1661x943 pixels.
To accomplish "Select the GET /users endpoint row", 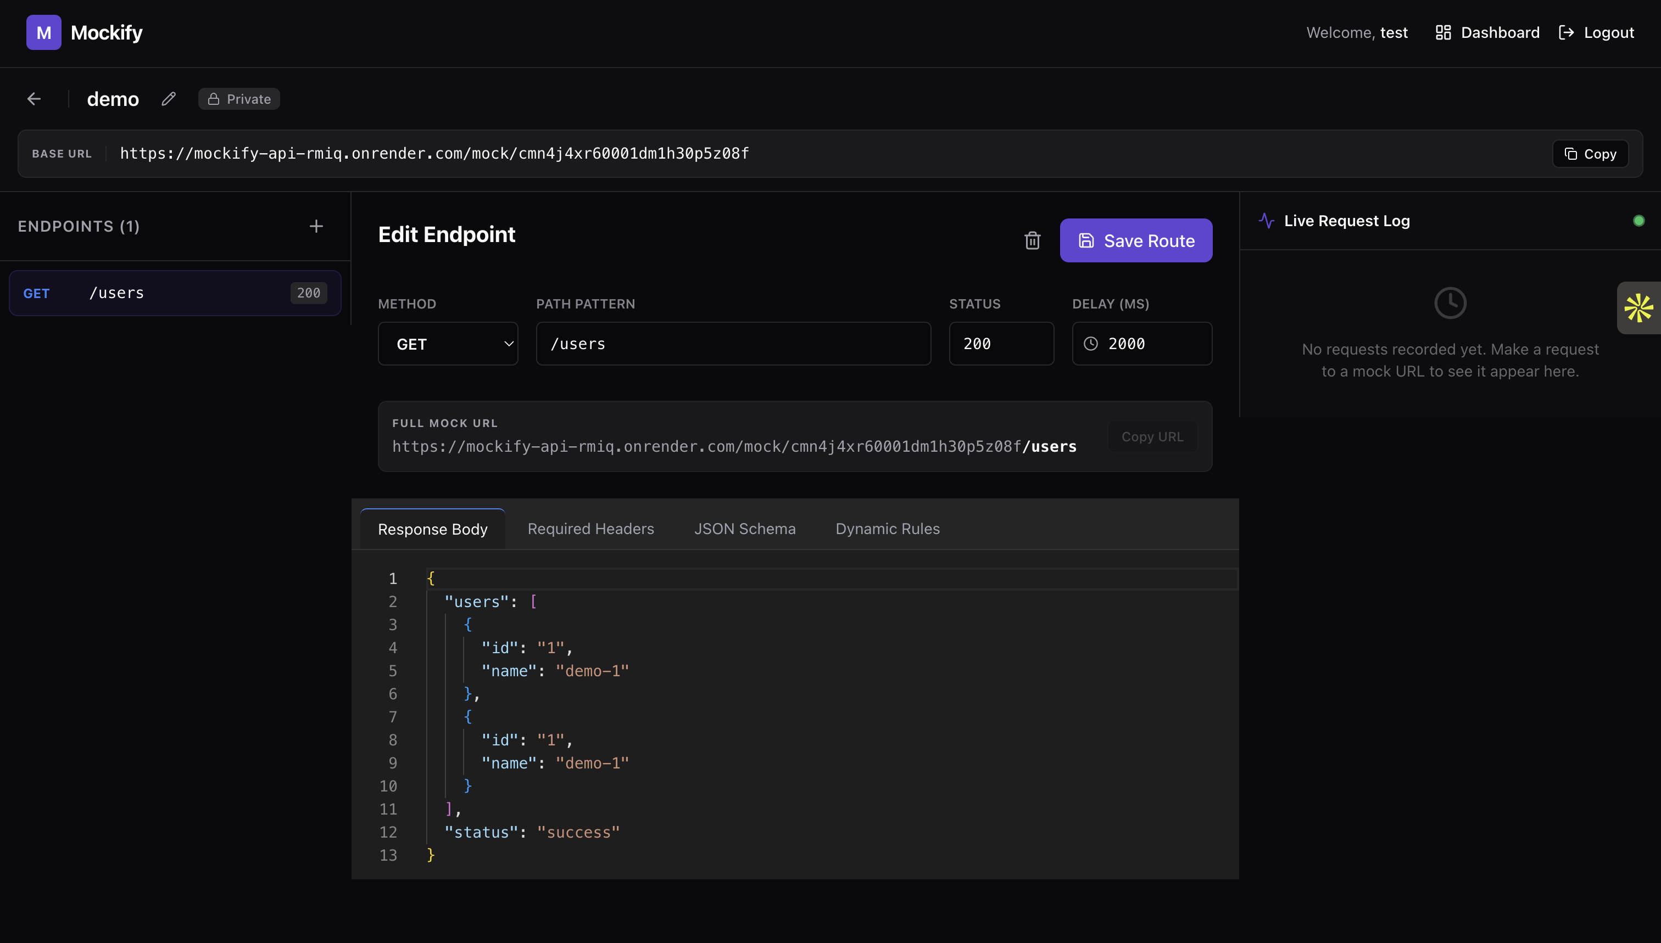I will point(175,293).
